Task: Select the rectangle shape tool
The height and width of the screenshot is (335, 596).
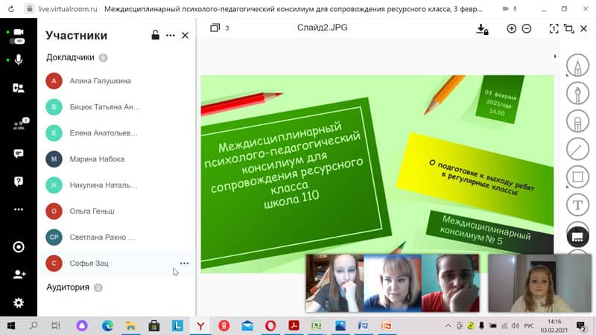Action: click(578, 177)
